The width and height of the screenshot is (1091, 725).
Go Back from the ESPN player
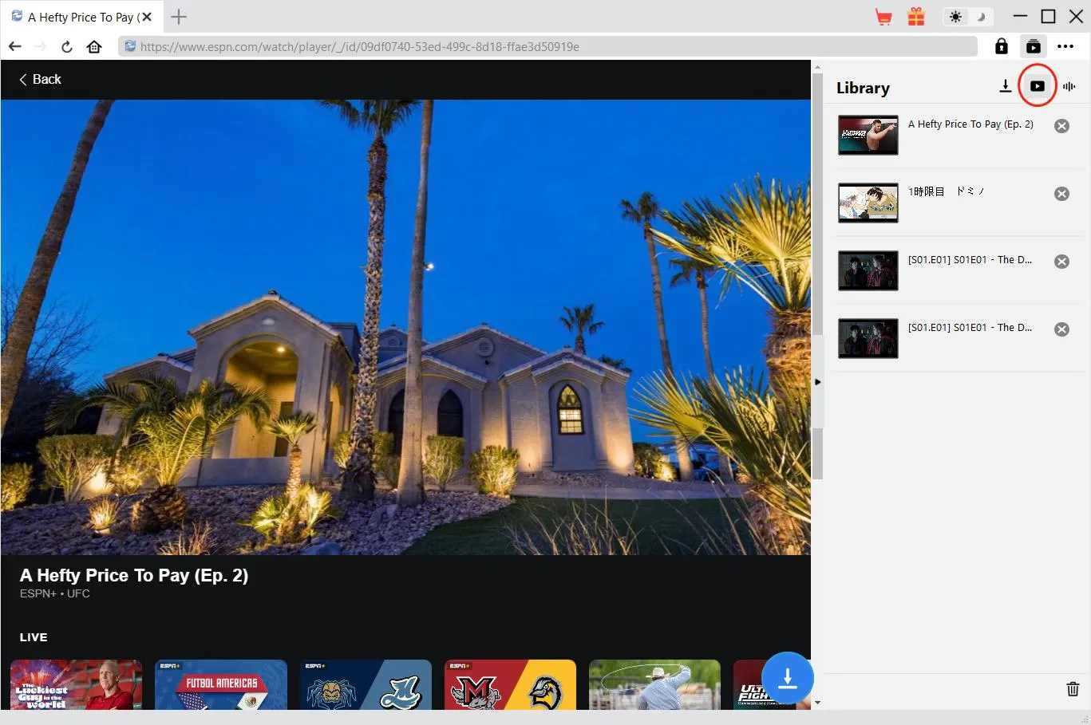[40, 79]
